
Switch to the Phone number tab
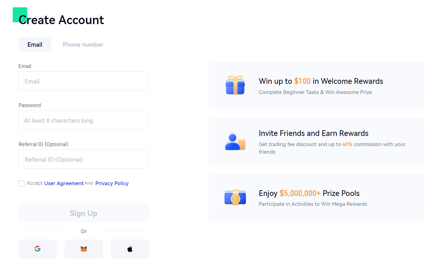click(x=83, y=44)
